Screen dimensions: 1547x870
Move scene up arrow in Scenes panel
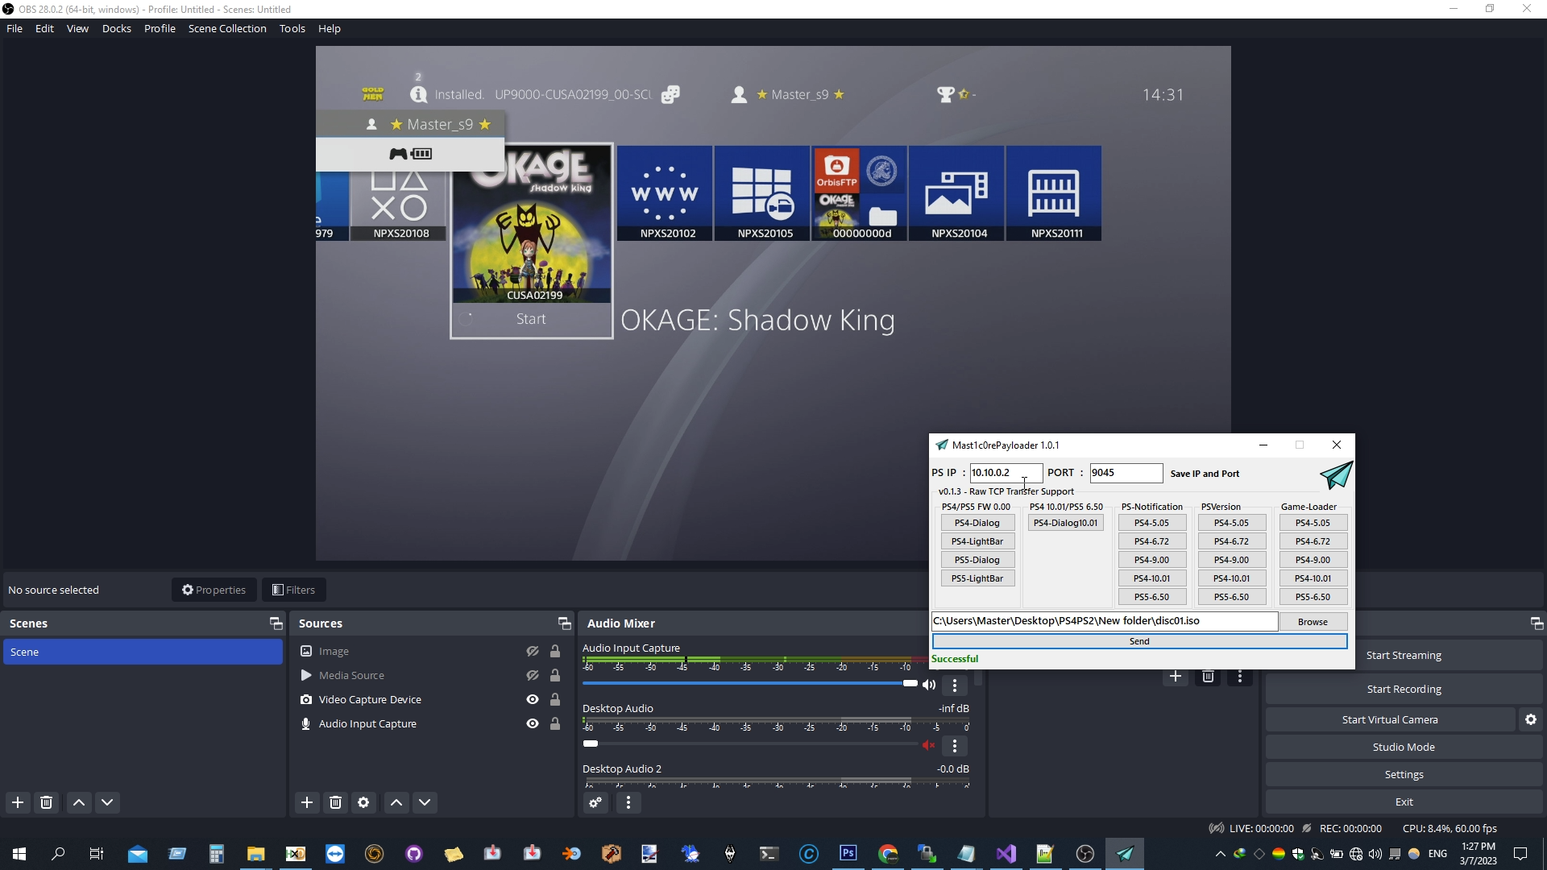[79, 802]
